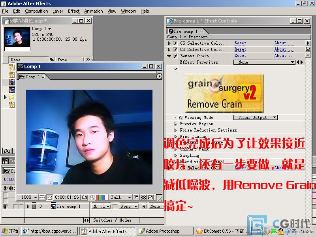Open the layer 3 blending mode dropdown

(101, 206)
